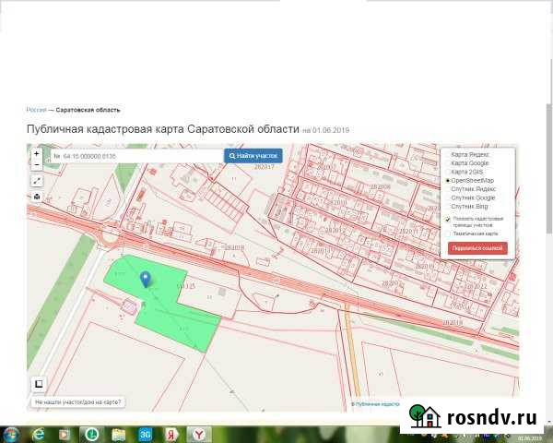Open the 3G modem app in taskbar
This screenshot has width=553, height=443.
click(145, 435)
